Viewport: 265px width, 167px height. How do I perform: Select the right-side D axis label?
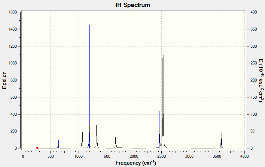coord(261,80)
